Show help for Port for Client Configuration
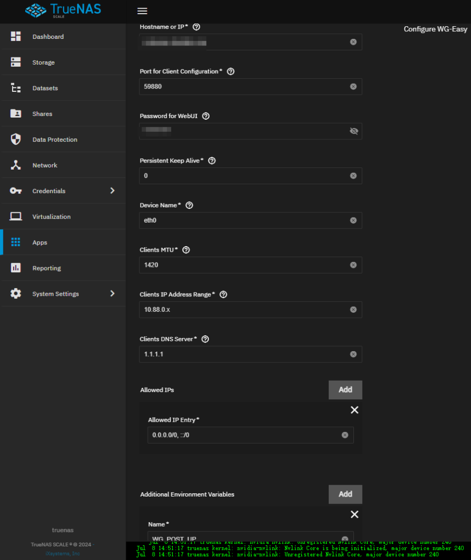Screen dimensions: 471x560 (231, 72)
